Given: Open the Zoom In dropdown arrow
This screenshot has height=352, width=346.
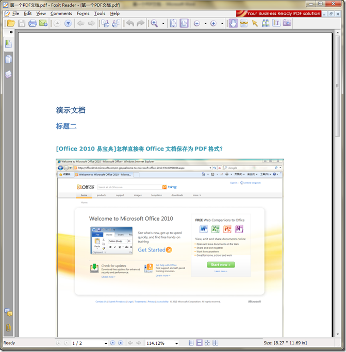Looking at the screenshot, I should [x=222, y=23].
